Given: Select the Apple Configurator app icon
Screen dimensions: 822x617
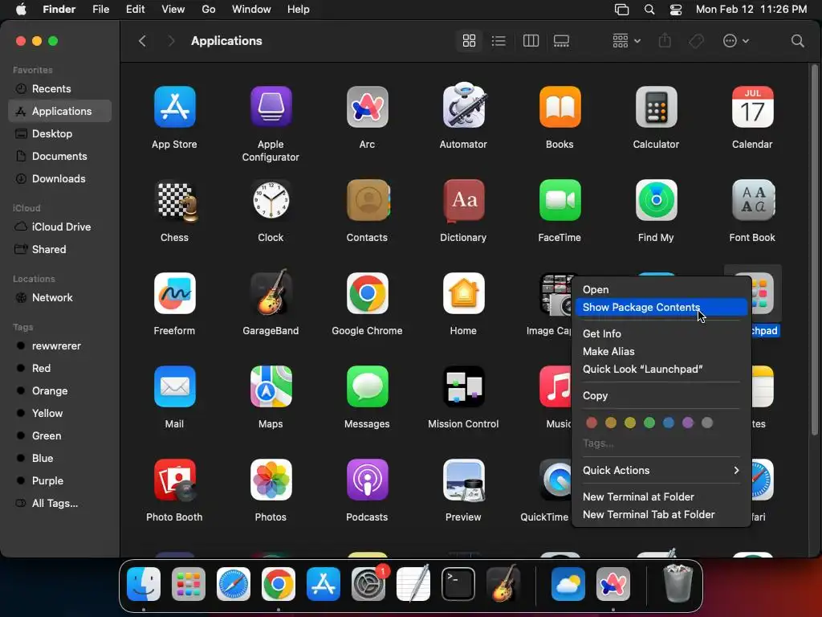Looking at the screenshot, I should coord(271,107).
